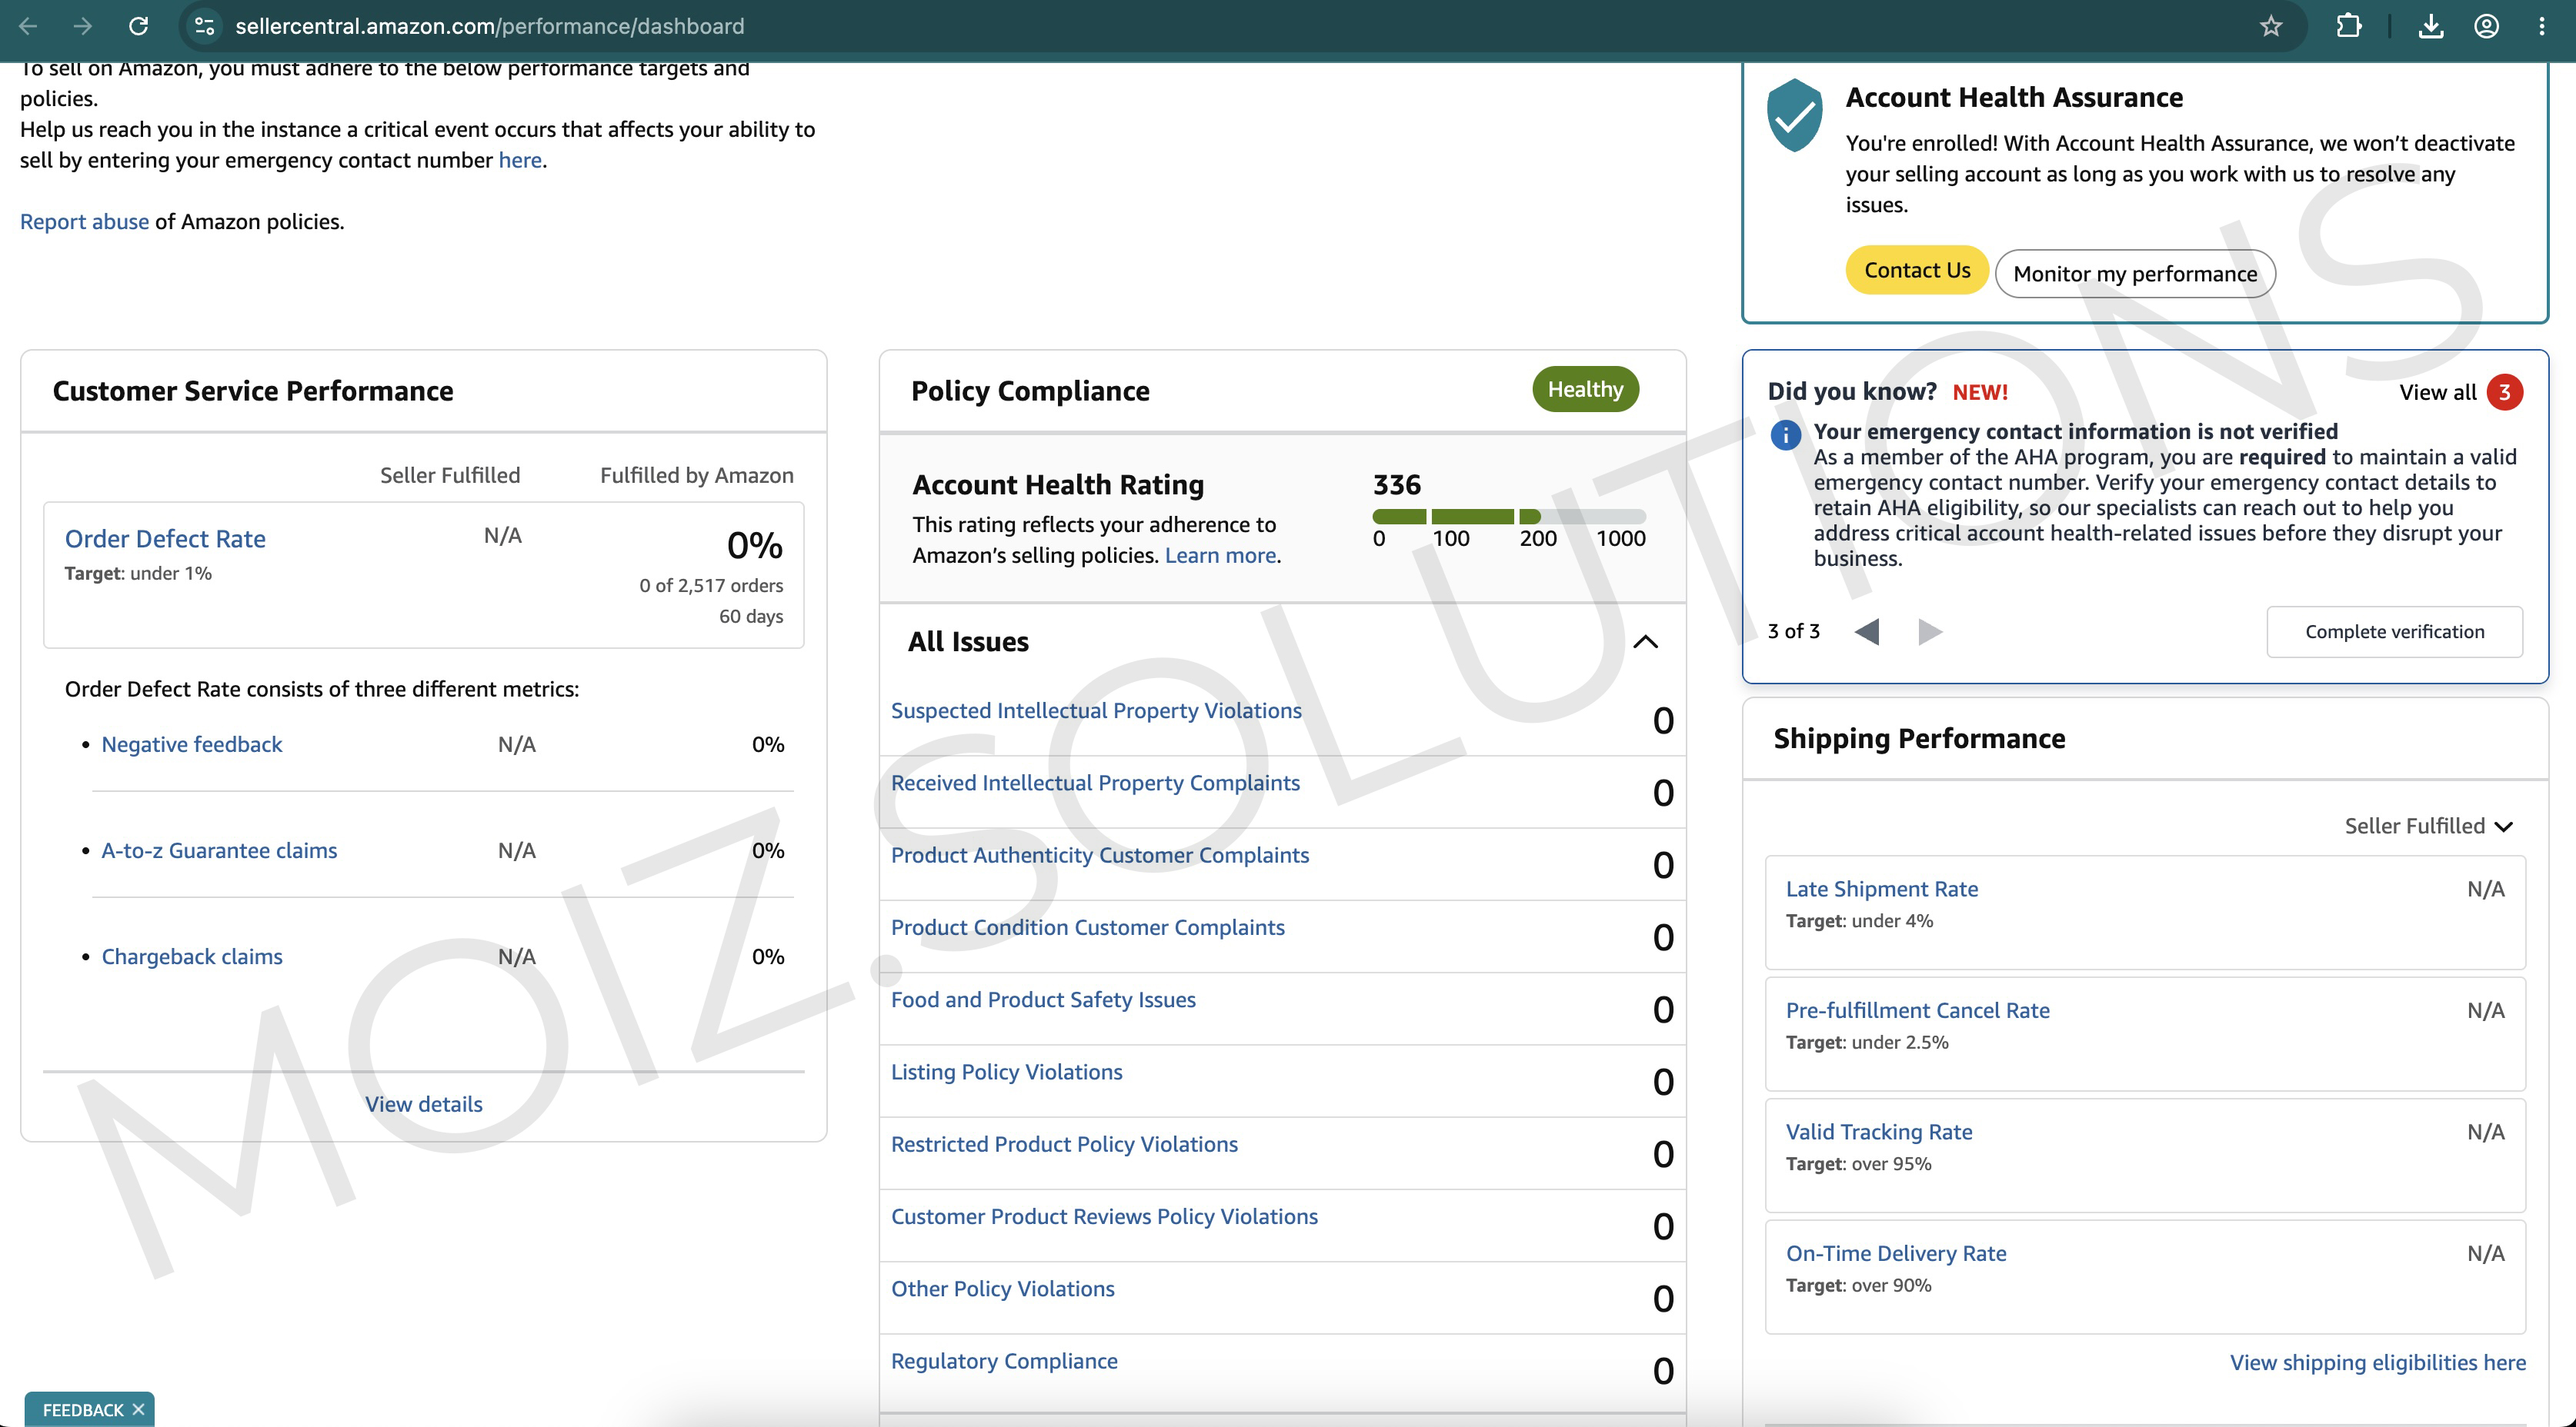The image size is (2576, 1427).
Task: Click the '3 of 3' tip counter
Action: pos(1794,630)
